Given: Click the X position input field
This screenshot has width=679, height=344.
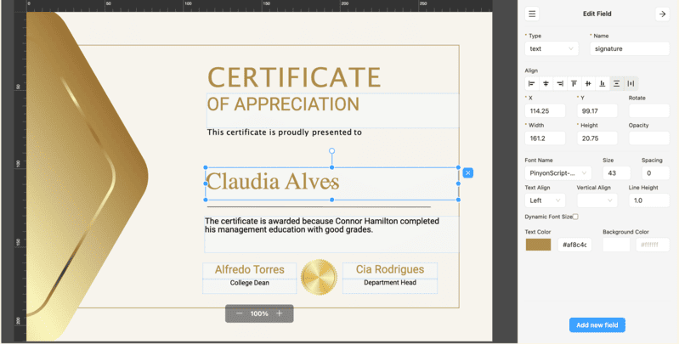Looking at the screenshot, I should tap(546, 110).
